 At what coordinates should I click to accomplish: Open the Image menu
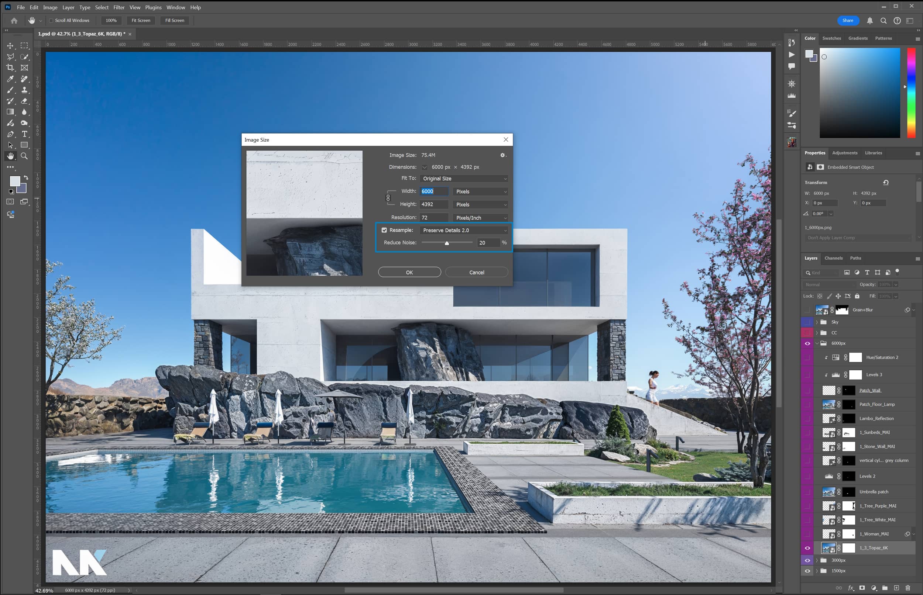(50, 7)
